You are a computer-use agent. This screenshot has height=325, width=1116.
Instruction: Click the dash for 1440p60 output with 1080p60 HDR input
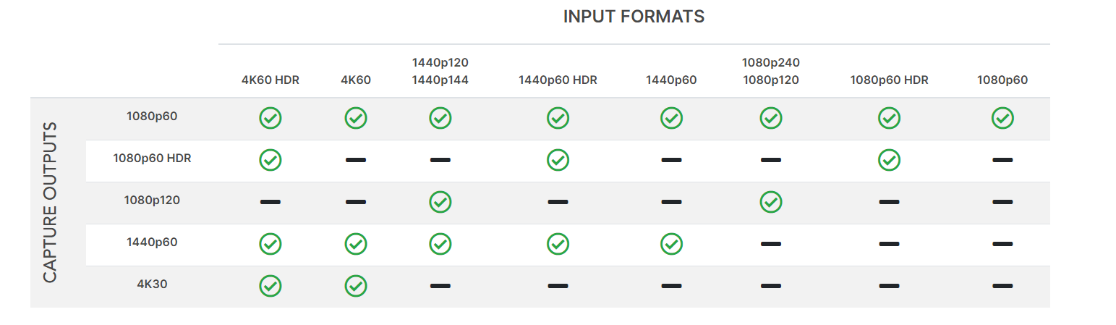point(889,244)
